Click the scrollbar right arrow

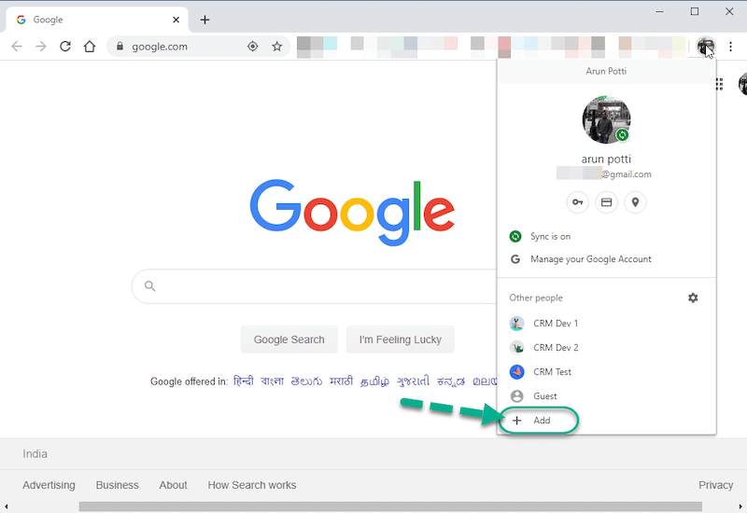click(740, 506)
